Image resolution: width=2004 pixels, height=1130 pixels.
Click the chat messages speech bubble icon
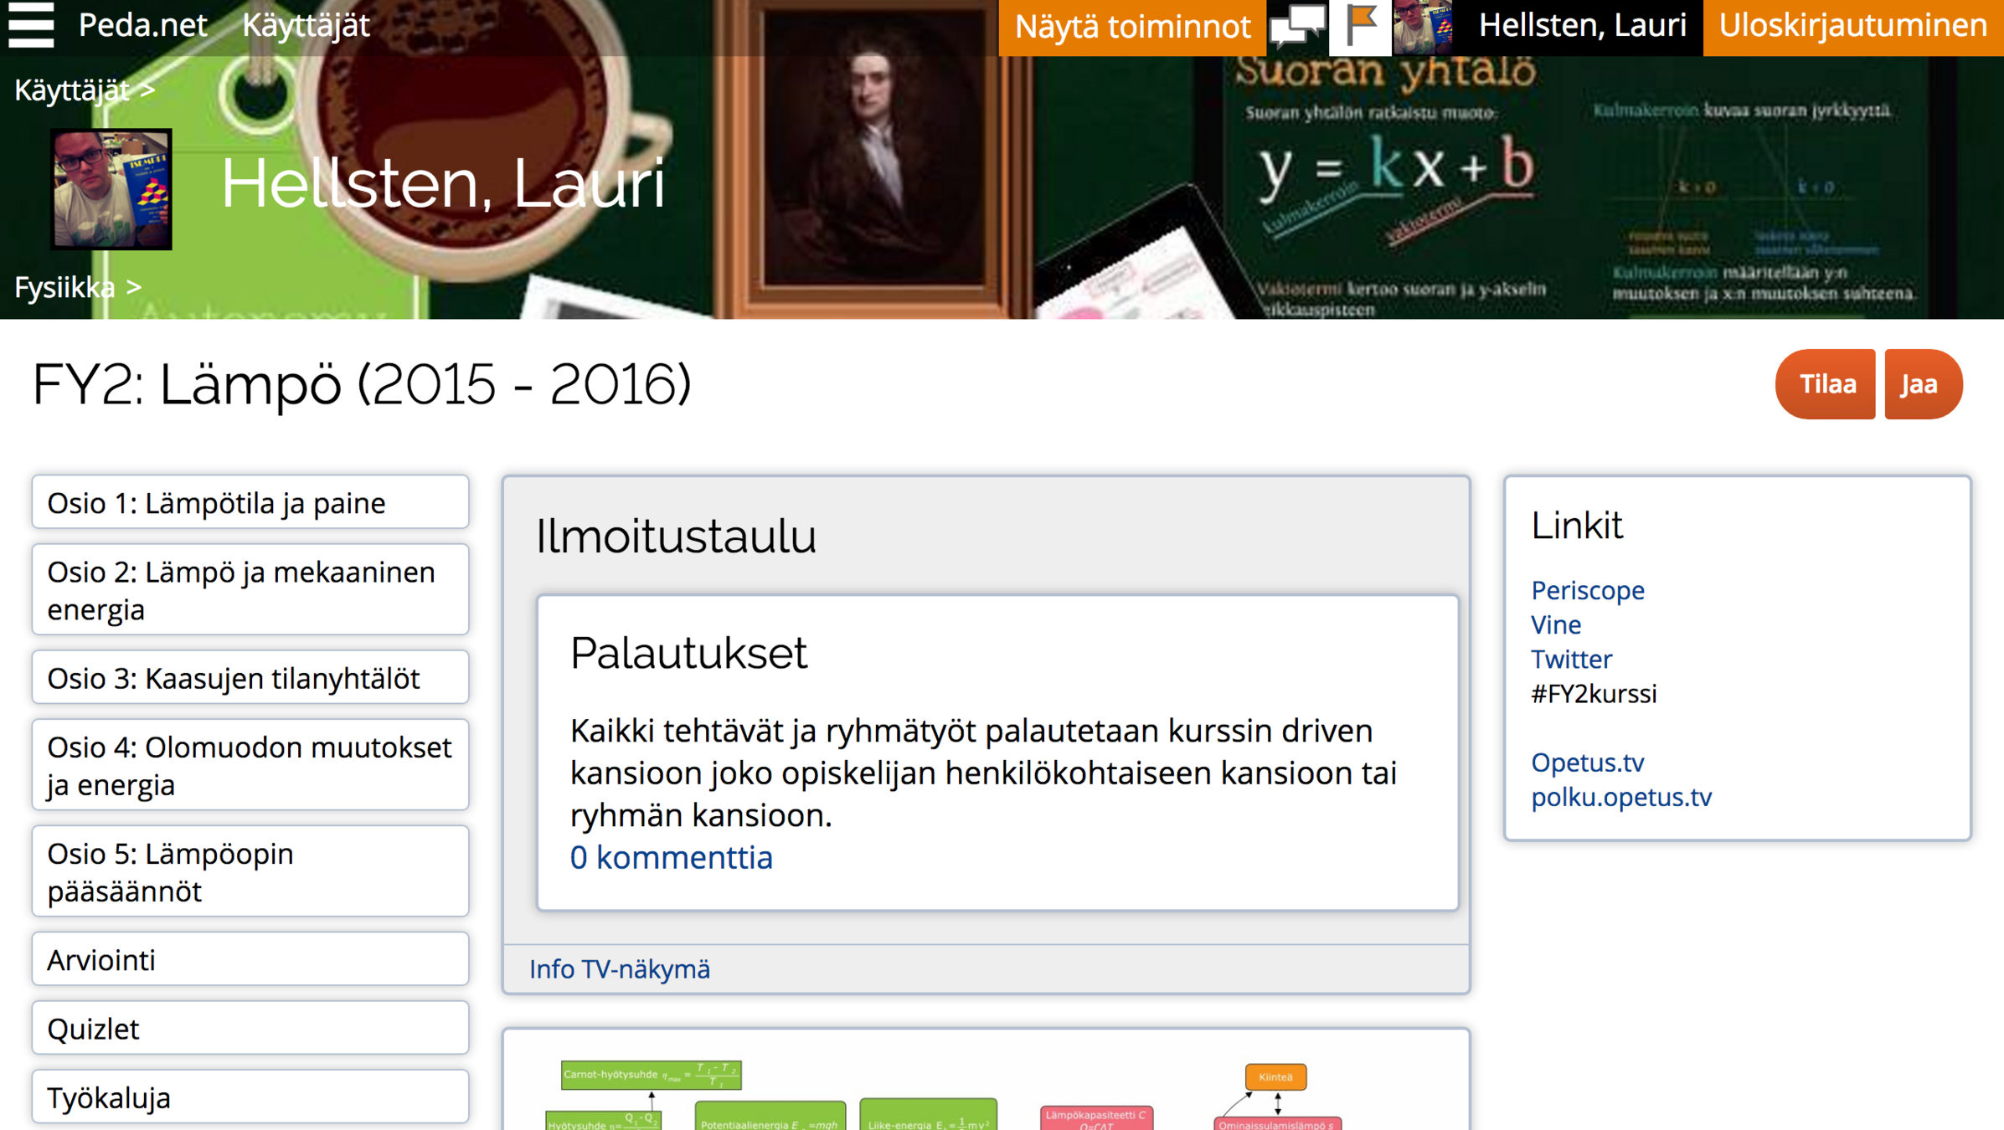pos(1297,25)
